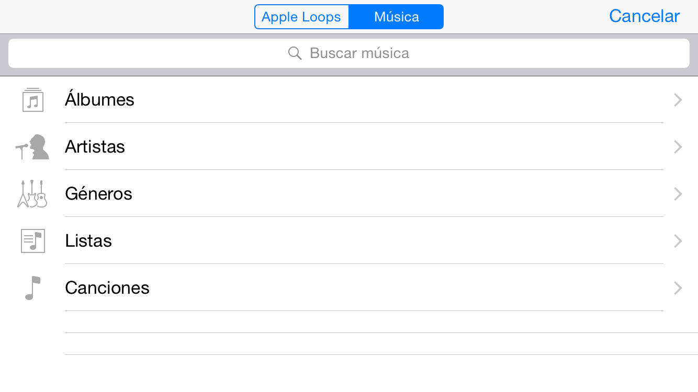The width and height of the screenshot is (698, 392).
Task: Tap the Artistas singer silhouette icon
Action: (32, 147)
